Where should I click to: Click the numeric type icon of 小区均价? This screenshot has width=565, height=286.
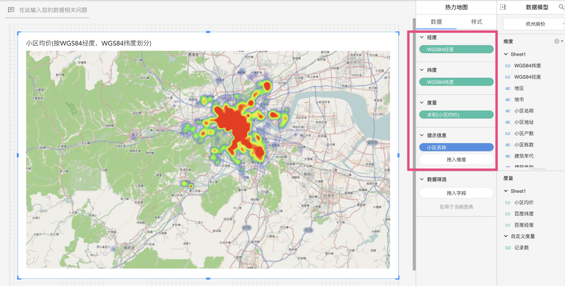coord(508,203)
